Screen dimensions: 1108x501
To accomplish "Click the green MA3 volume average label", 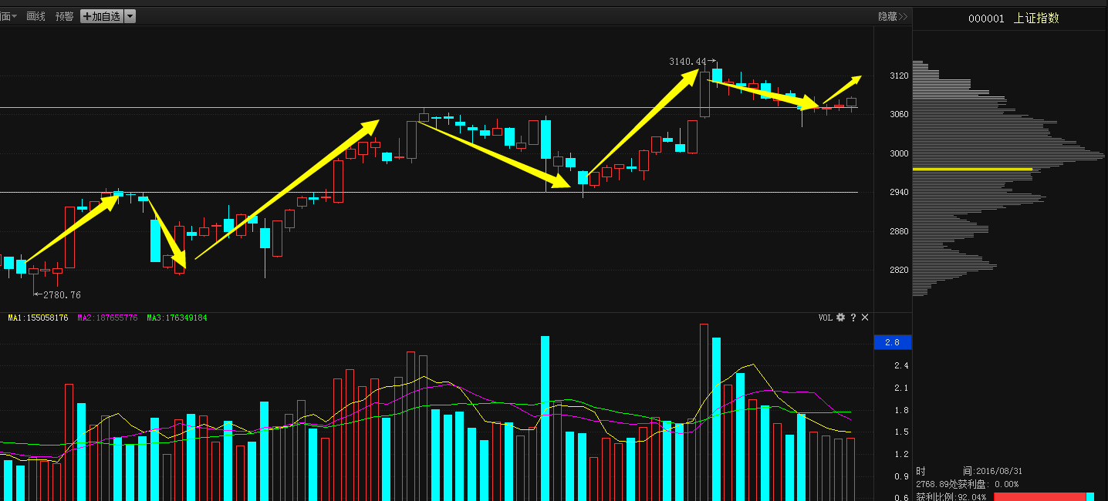I will [x=177, y=318].
